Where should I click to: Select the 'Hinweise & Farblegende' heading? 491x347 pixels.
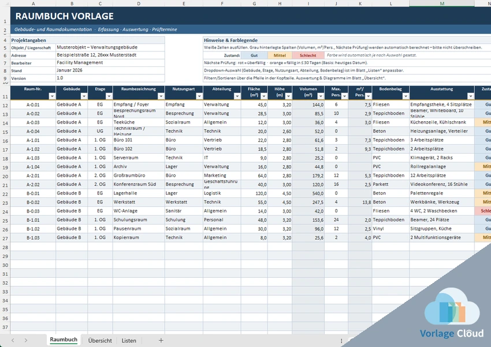(x=231, y=40)
